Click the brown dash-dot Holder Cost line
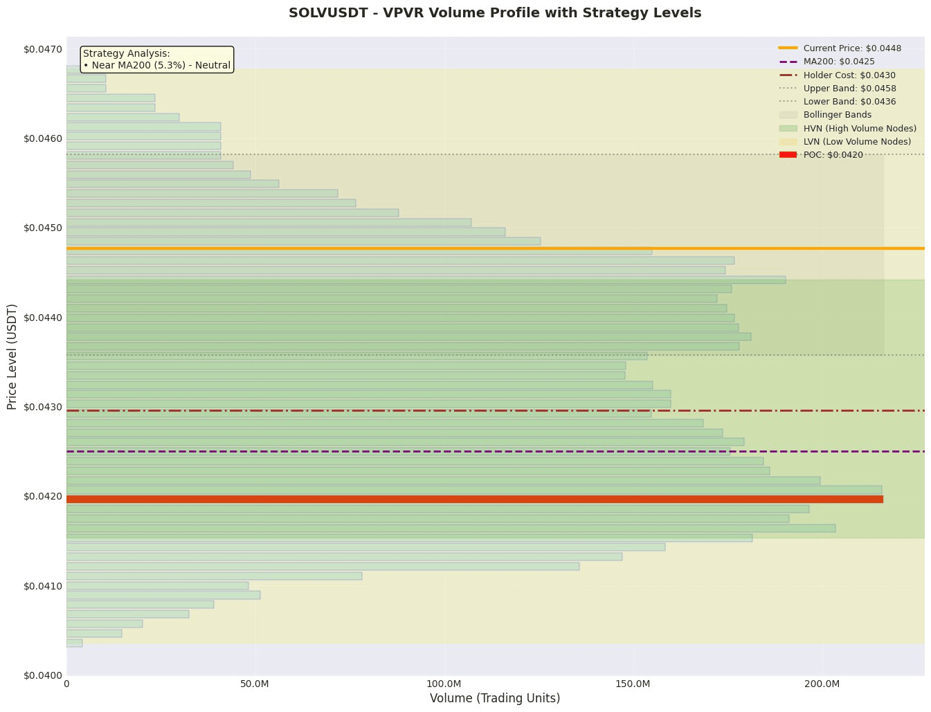Screen dimensions: 931x712 [x=496, y=410]
